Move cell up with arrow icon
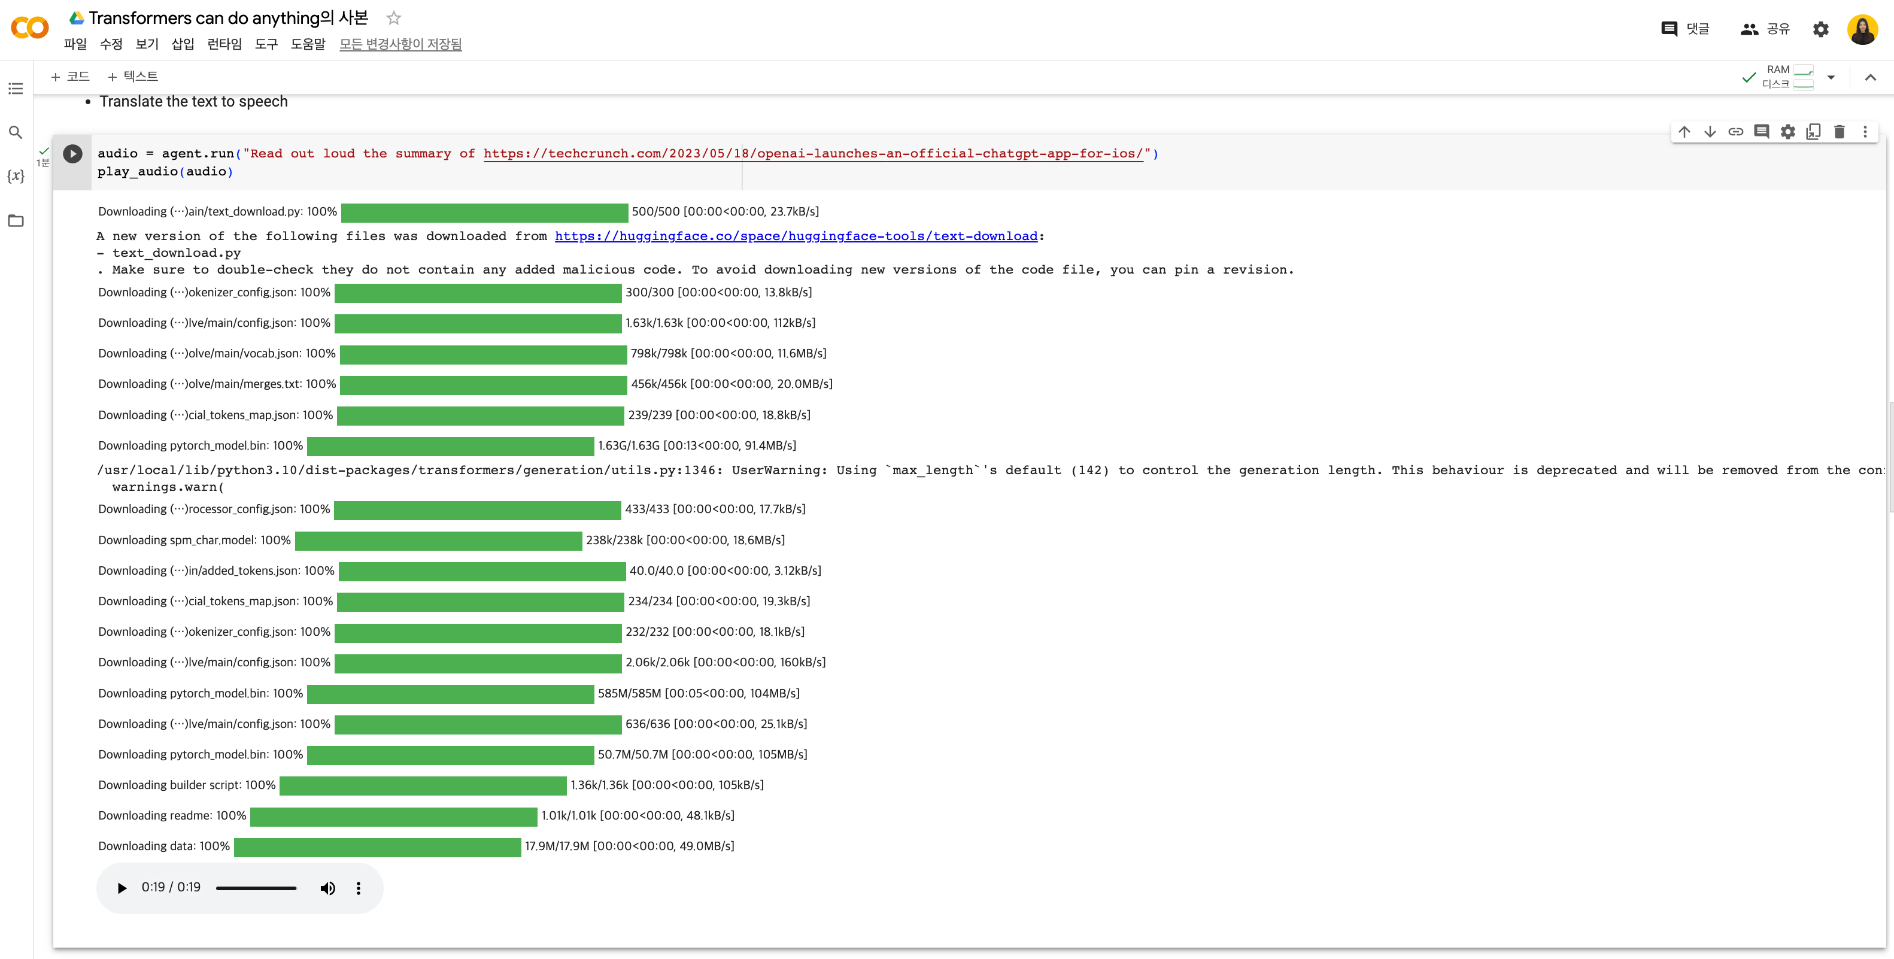1894x959 pixels. (1684, 132)
